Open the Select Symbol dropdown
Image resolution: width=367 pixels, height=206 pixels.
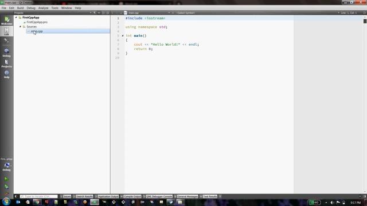pos(186,13)
